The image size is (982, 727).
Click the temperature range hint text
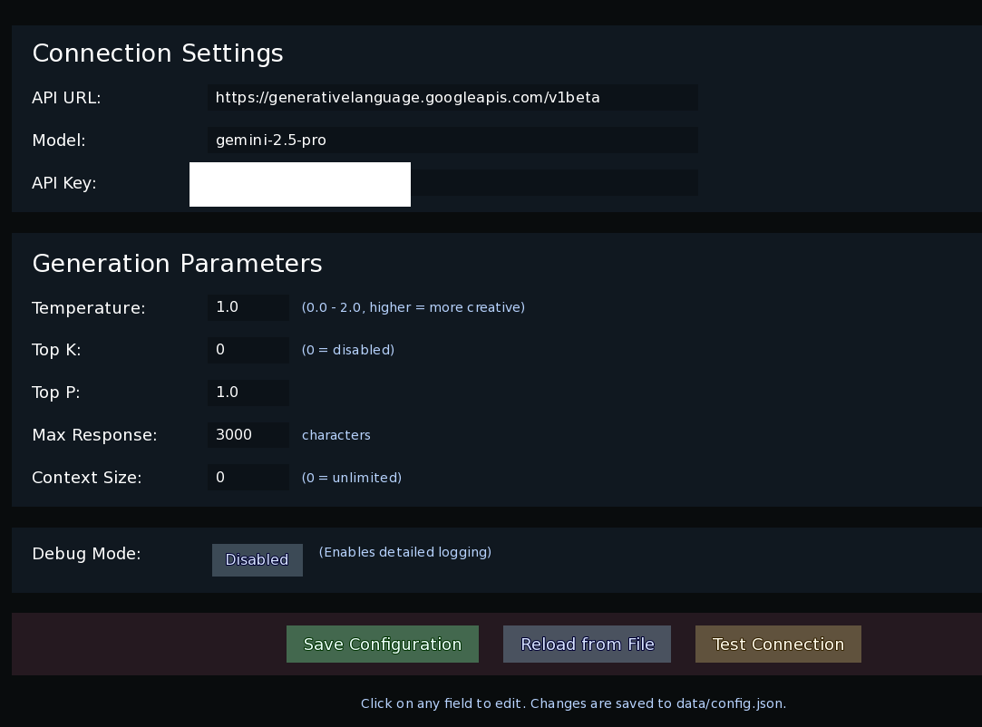click(x=413, y=307)
